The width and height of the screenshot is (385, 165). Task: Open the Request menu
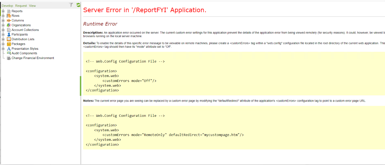pos(21,6)
